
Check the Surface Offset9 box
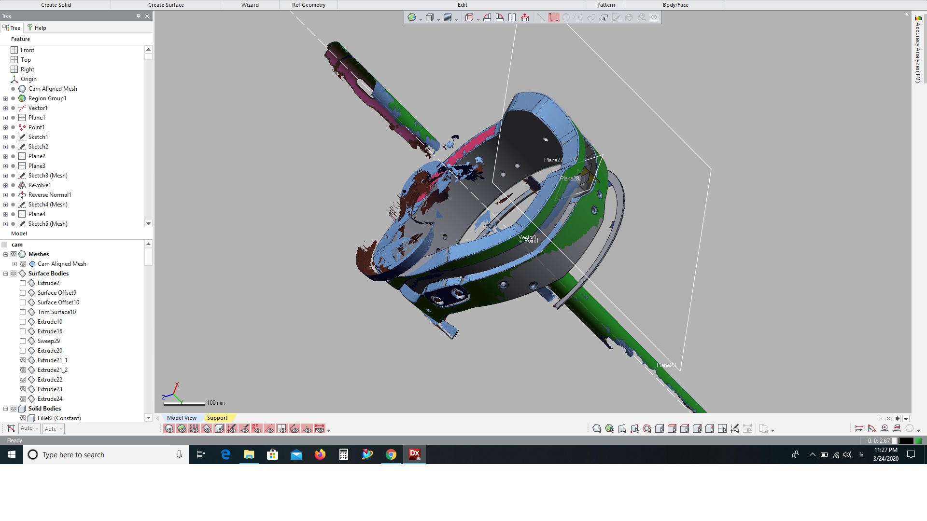pos(23,293)
